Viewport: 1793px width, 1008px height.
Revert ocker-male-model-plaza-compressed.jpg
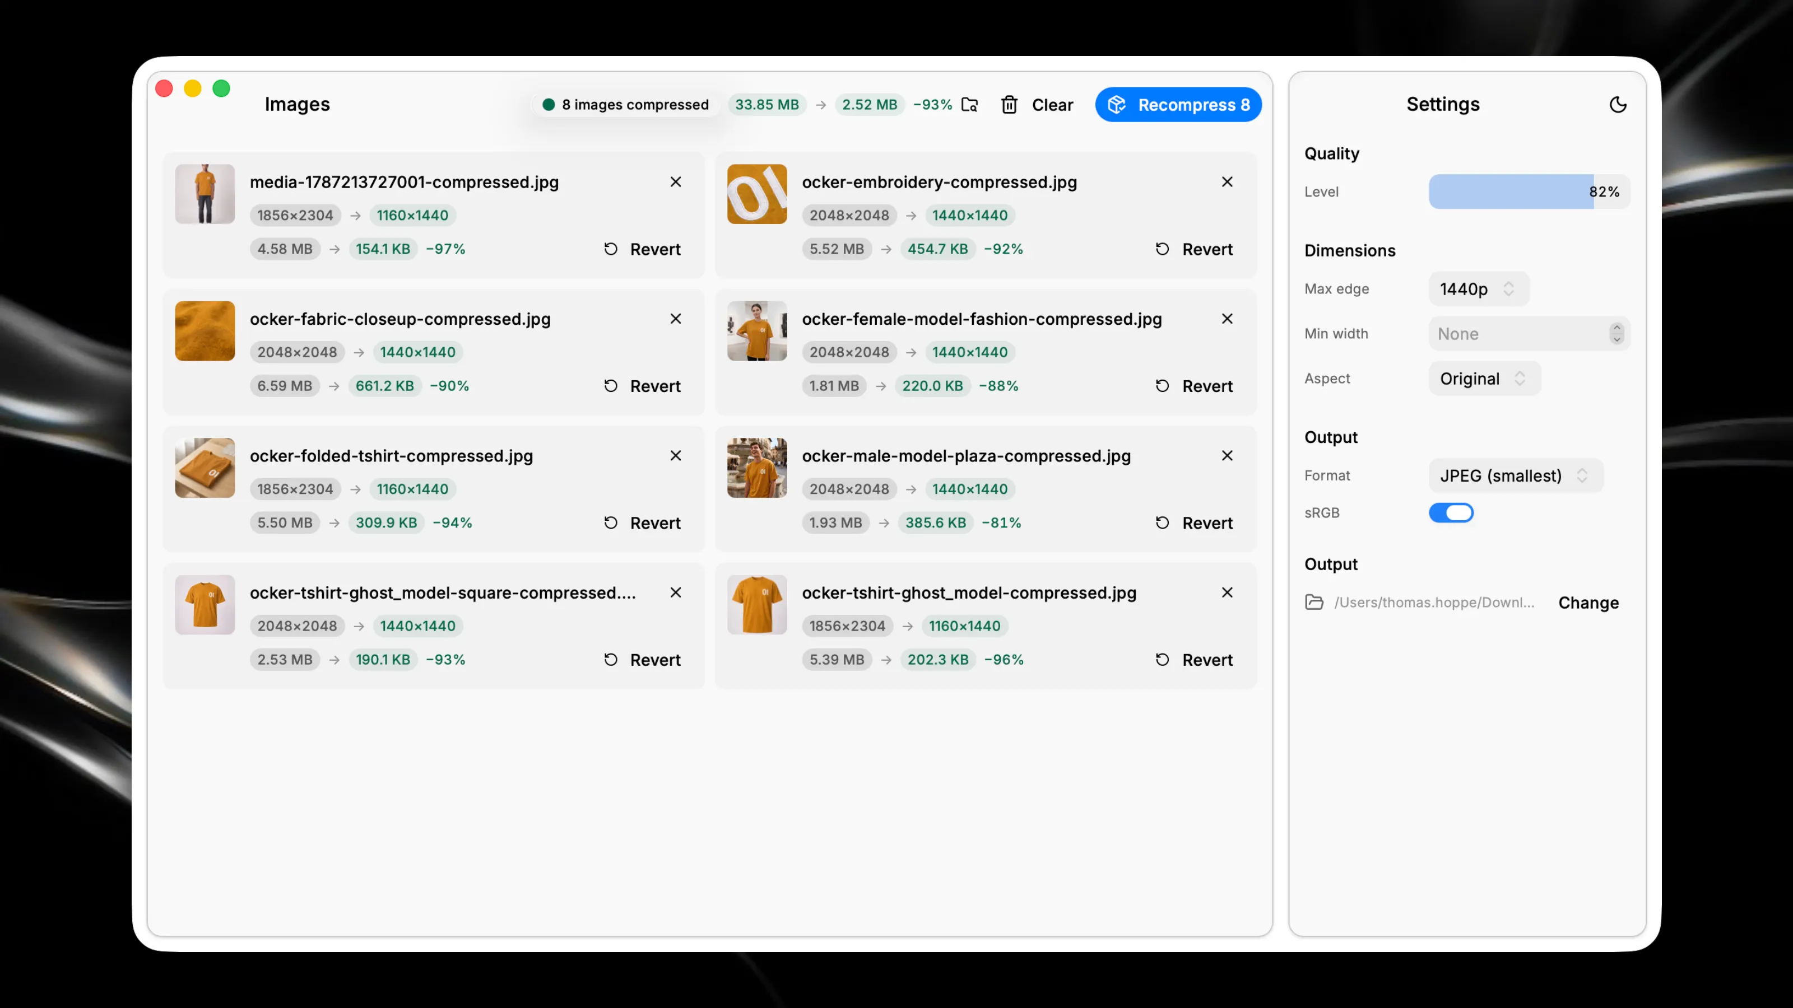point(1193,523)
